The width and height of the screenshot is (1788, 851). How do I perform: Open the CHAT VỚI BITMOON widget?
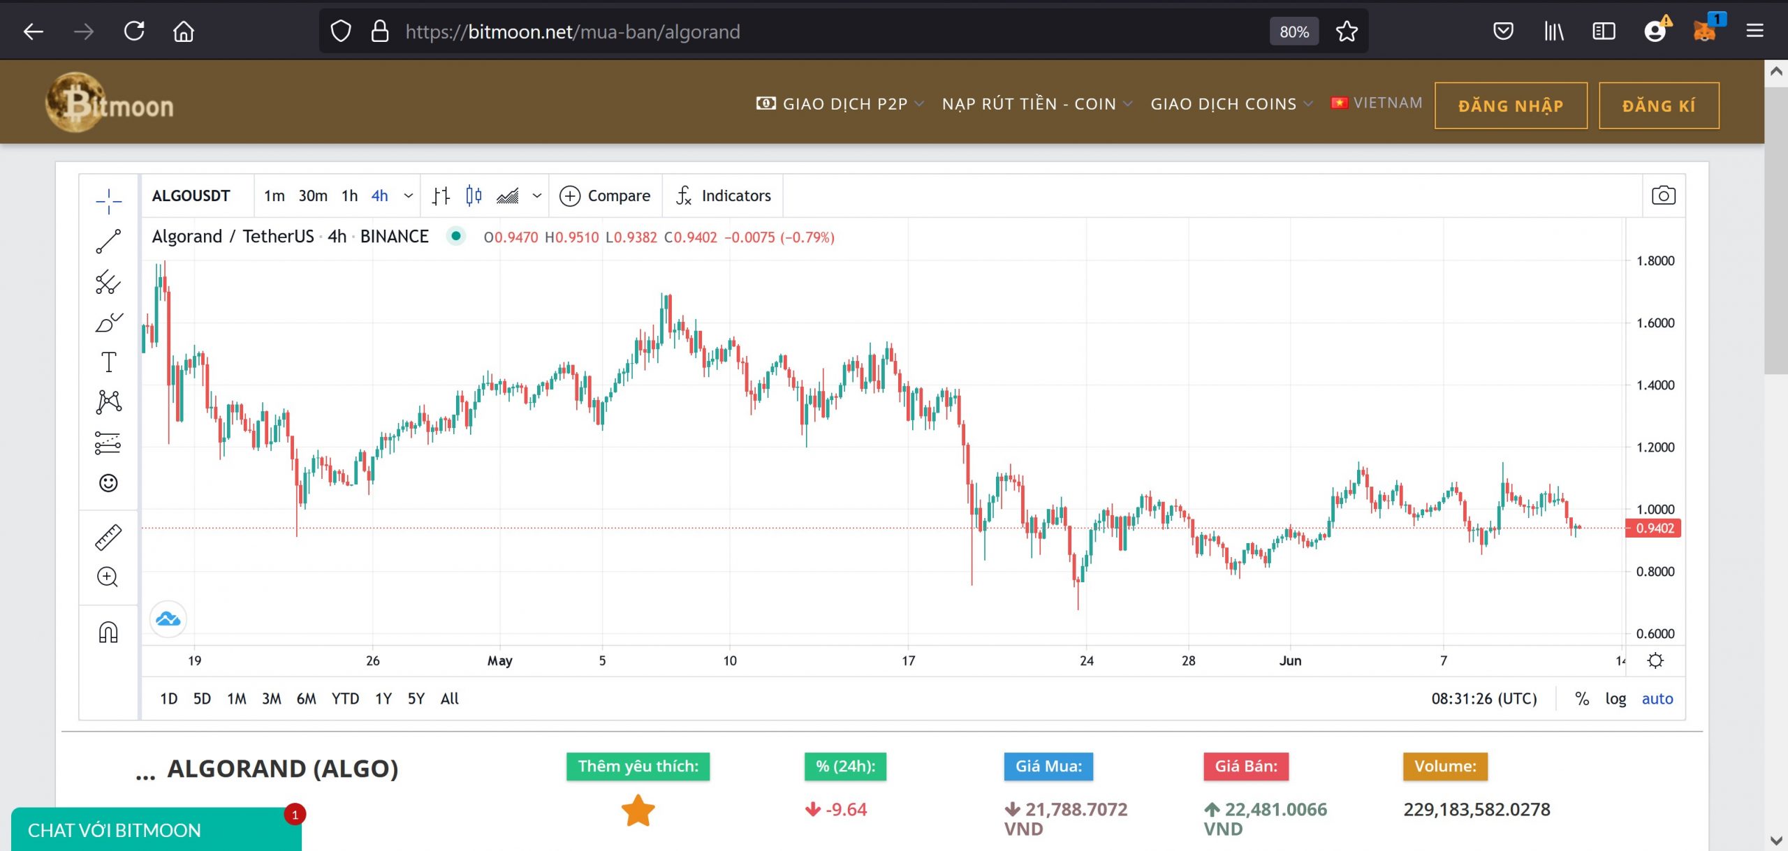(x=156, y=829)
